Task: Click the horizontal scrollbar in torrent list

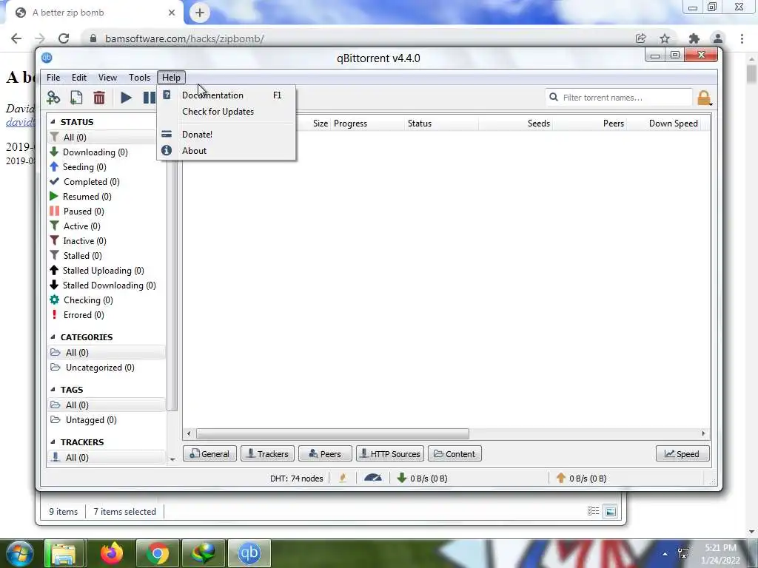Action: pos(332,433)
